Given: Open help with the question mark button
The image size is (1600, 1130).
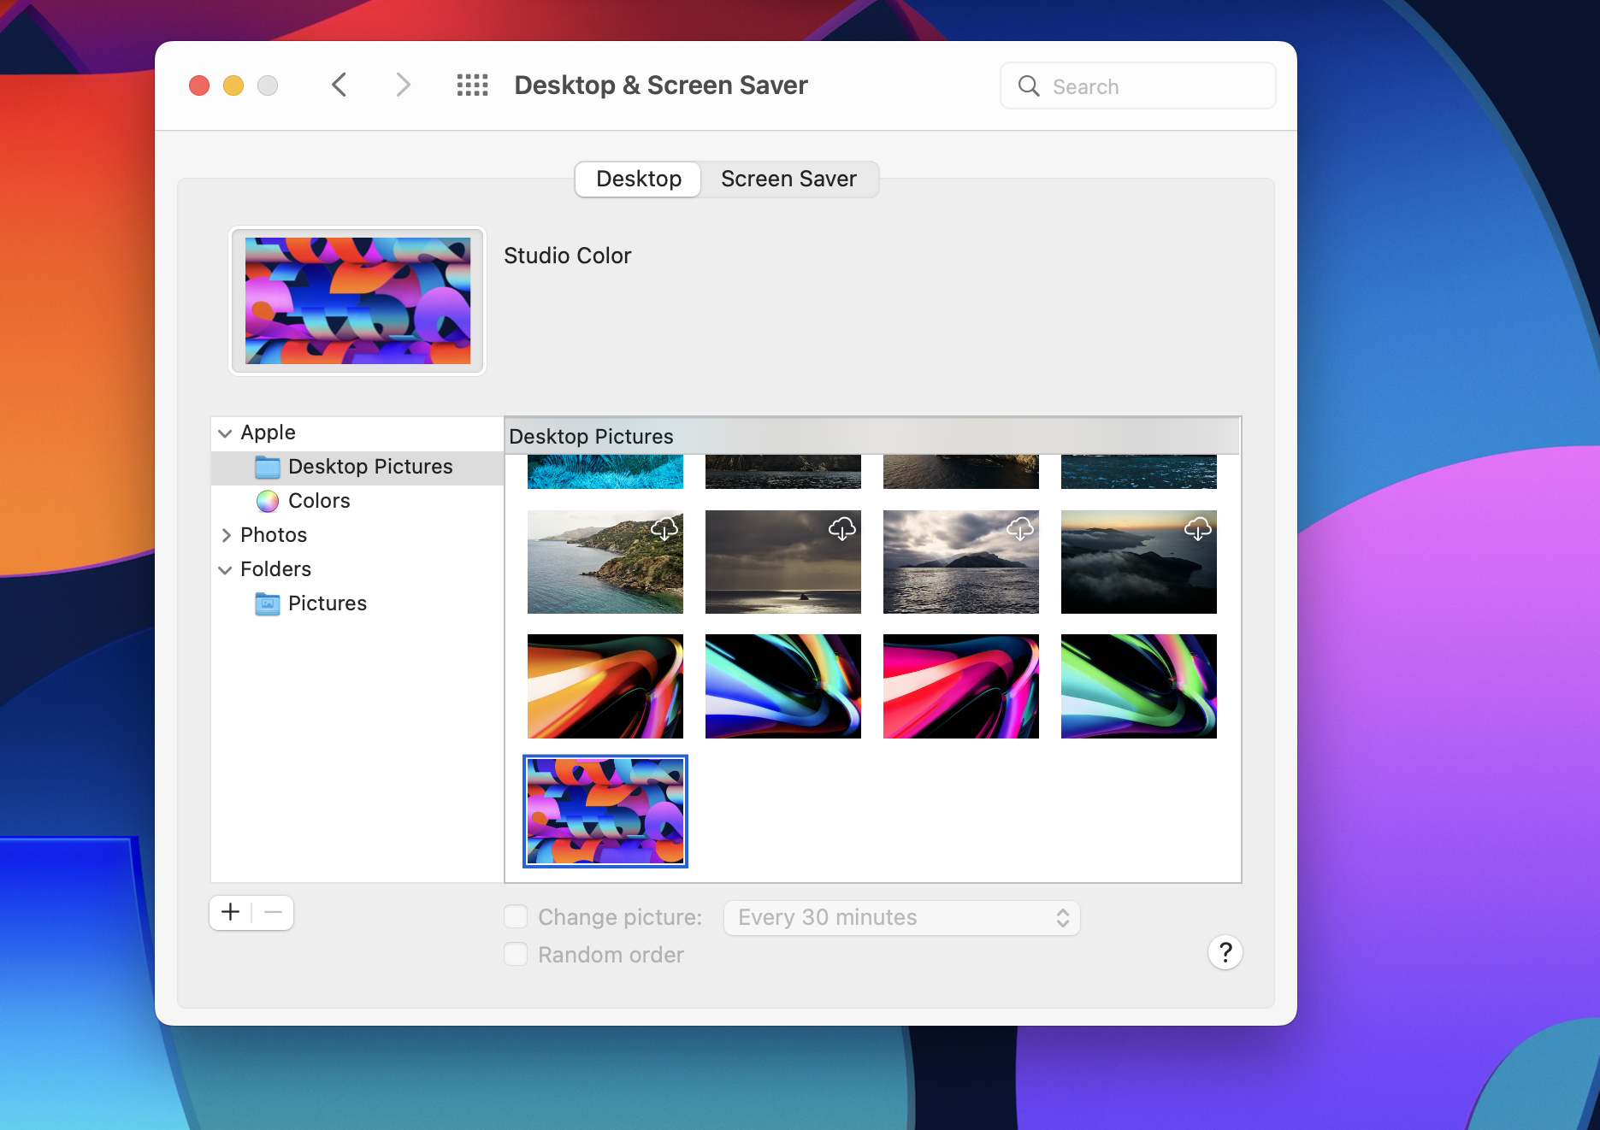Looking at the screenshot, I should click(1225, 952).
